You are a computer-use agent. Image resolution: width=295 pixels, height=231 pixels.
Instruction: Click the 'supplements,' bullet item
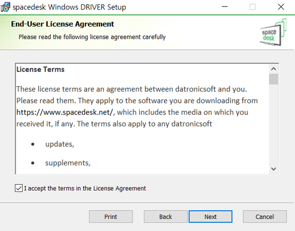68,163
